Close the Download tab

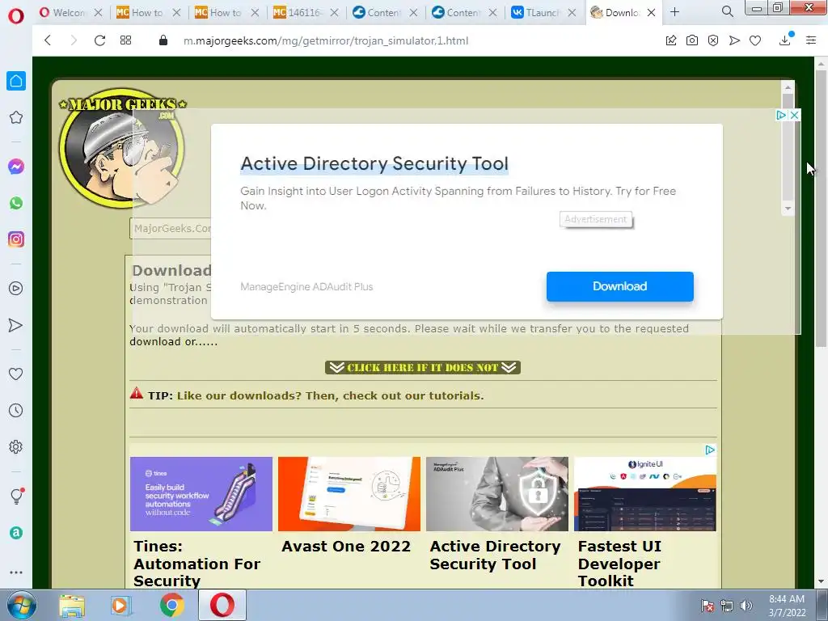[651, 12]
